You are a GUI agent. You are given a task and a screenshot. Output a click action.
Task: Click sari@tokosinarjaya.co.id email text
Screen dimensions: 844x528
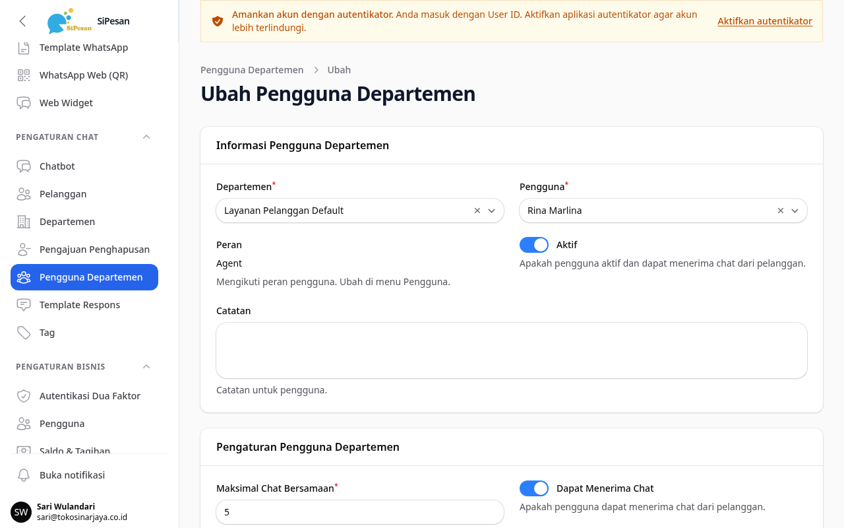point(82,517)
